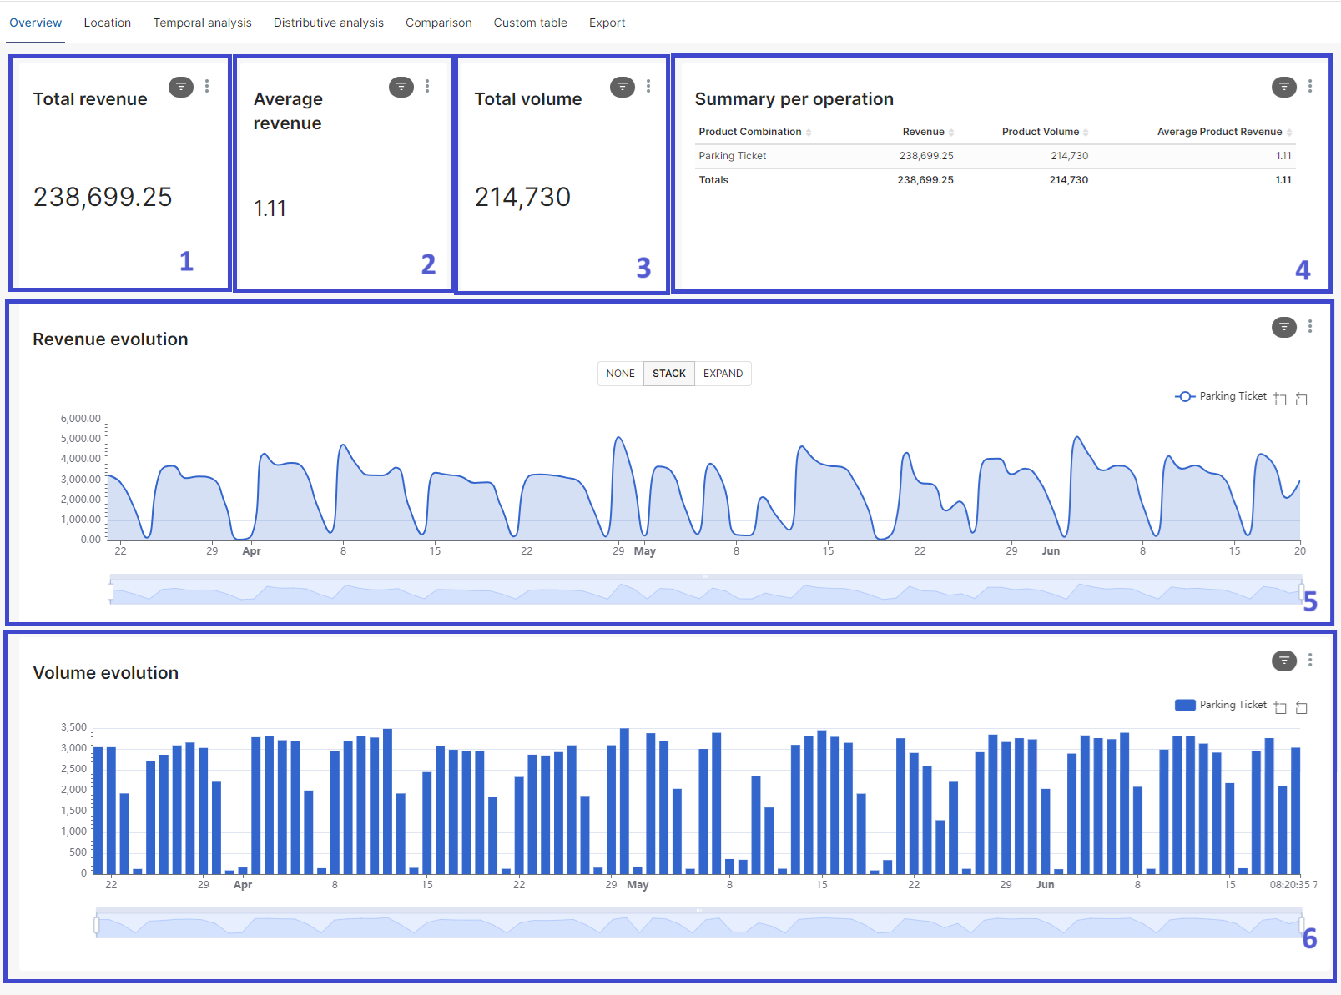The width and height of the screenshot is (1341, 995).
Task: Switch to Overview tab
Action: (35, 23)
